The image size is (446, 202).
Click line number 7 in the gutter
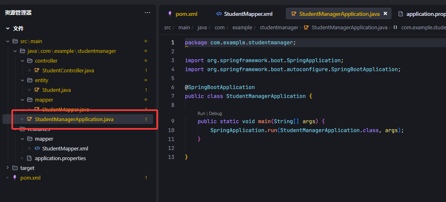(x=172, y=96)
